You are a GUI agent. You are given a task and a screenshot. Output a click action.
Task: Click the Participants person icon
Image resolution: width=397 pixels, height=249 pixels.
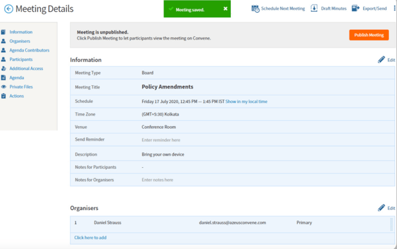(3, 59)
